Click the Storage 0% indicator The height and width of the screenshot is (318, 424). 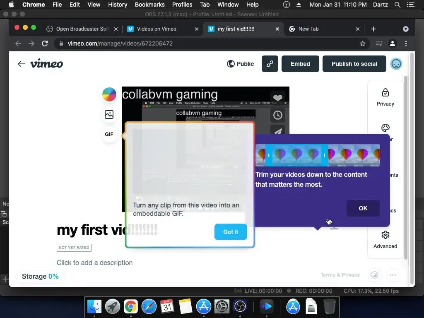[40, 276]
